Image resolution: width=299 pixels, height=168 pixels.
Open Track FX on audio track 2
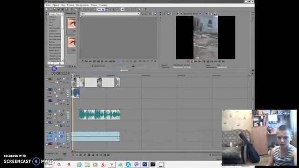59,89
